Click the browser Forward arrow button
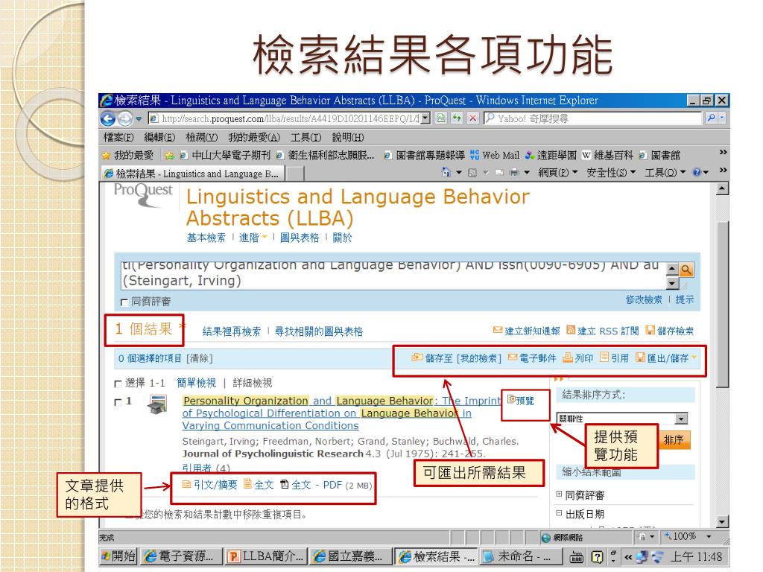The height and width of the screenshot is (572, 763). pyautogui.click(x=125, y=118)
